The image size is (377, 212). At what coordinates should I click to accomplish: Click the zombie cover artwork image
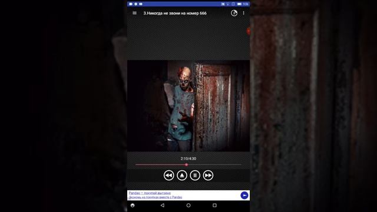[x=188, y=106]
